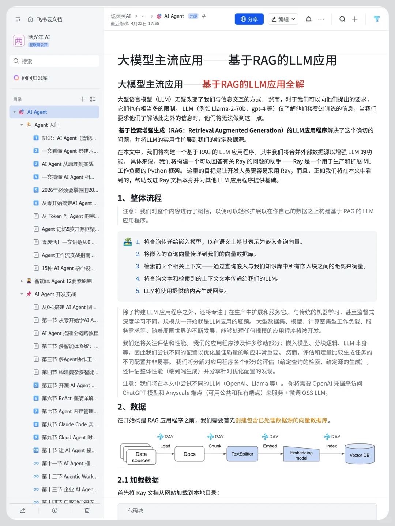Image resolution: width=395 pixels, height=526 pixels.
Task: Open 第九节 Cloud Agent 时... document
Action: tap(66, 437)
